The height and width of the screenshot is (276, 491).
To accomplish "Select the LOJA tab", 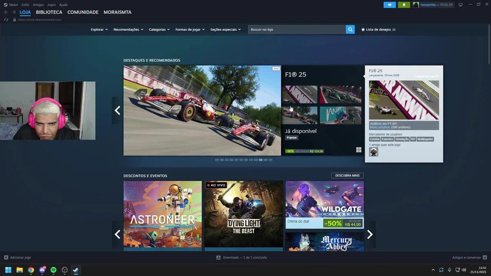I will click(x=25, y=12).
